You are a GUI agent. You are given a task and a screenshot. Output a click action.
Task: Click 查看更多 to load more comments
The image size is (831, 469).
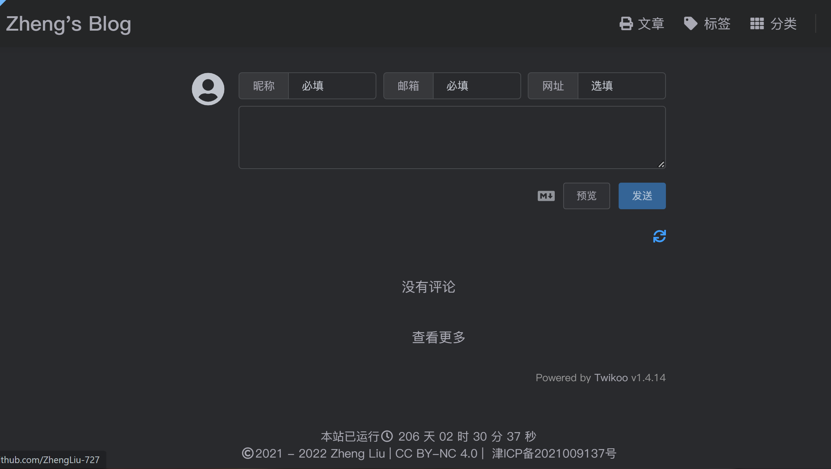point(438,337)
